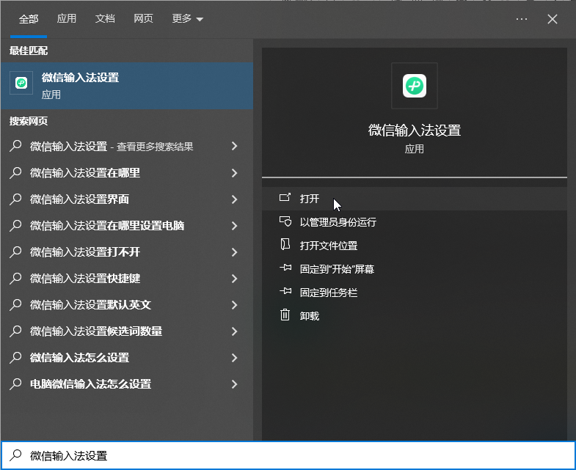576x470 pixels.
Task: Click the shield icon for 以管理员身份运行
Action: (x=285, y=221)
